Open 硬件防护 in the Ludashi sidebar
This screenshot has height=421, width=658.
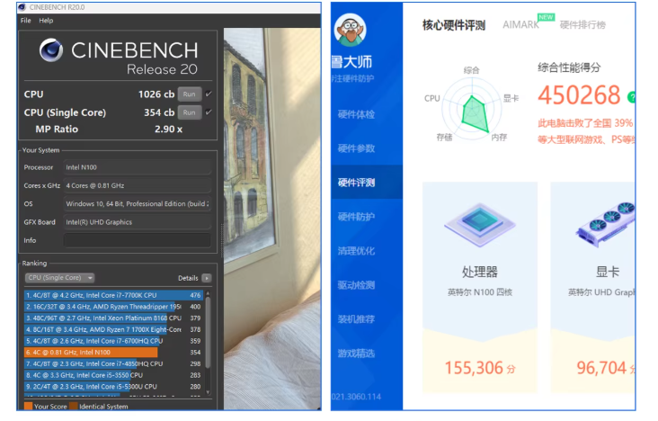pyautogui.click(x=356, y=217)
